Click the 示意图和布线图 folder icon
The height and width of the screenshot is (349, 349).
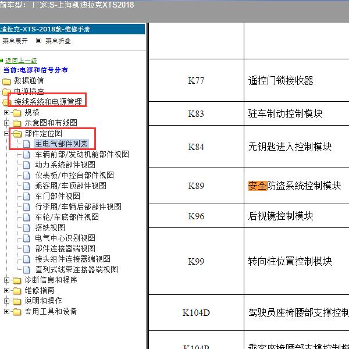click(17, 123)
